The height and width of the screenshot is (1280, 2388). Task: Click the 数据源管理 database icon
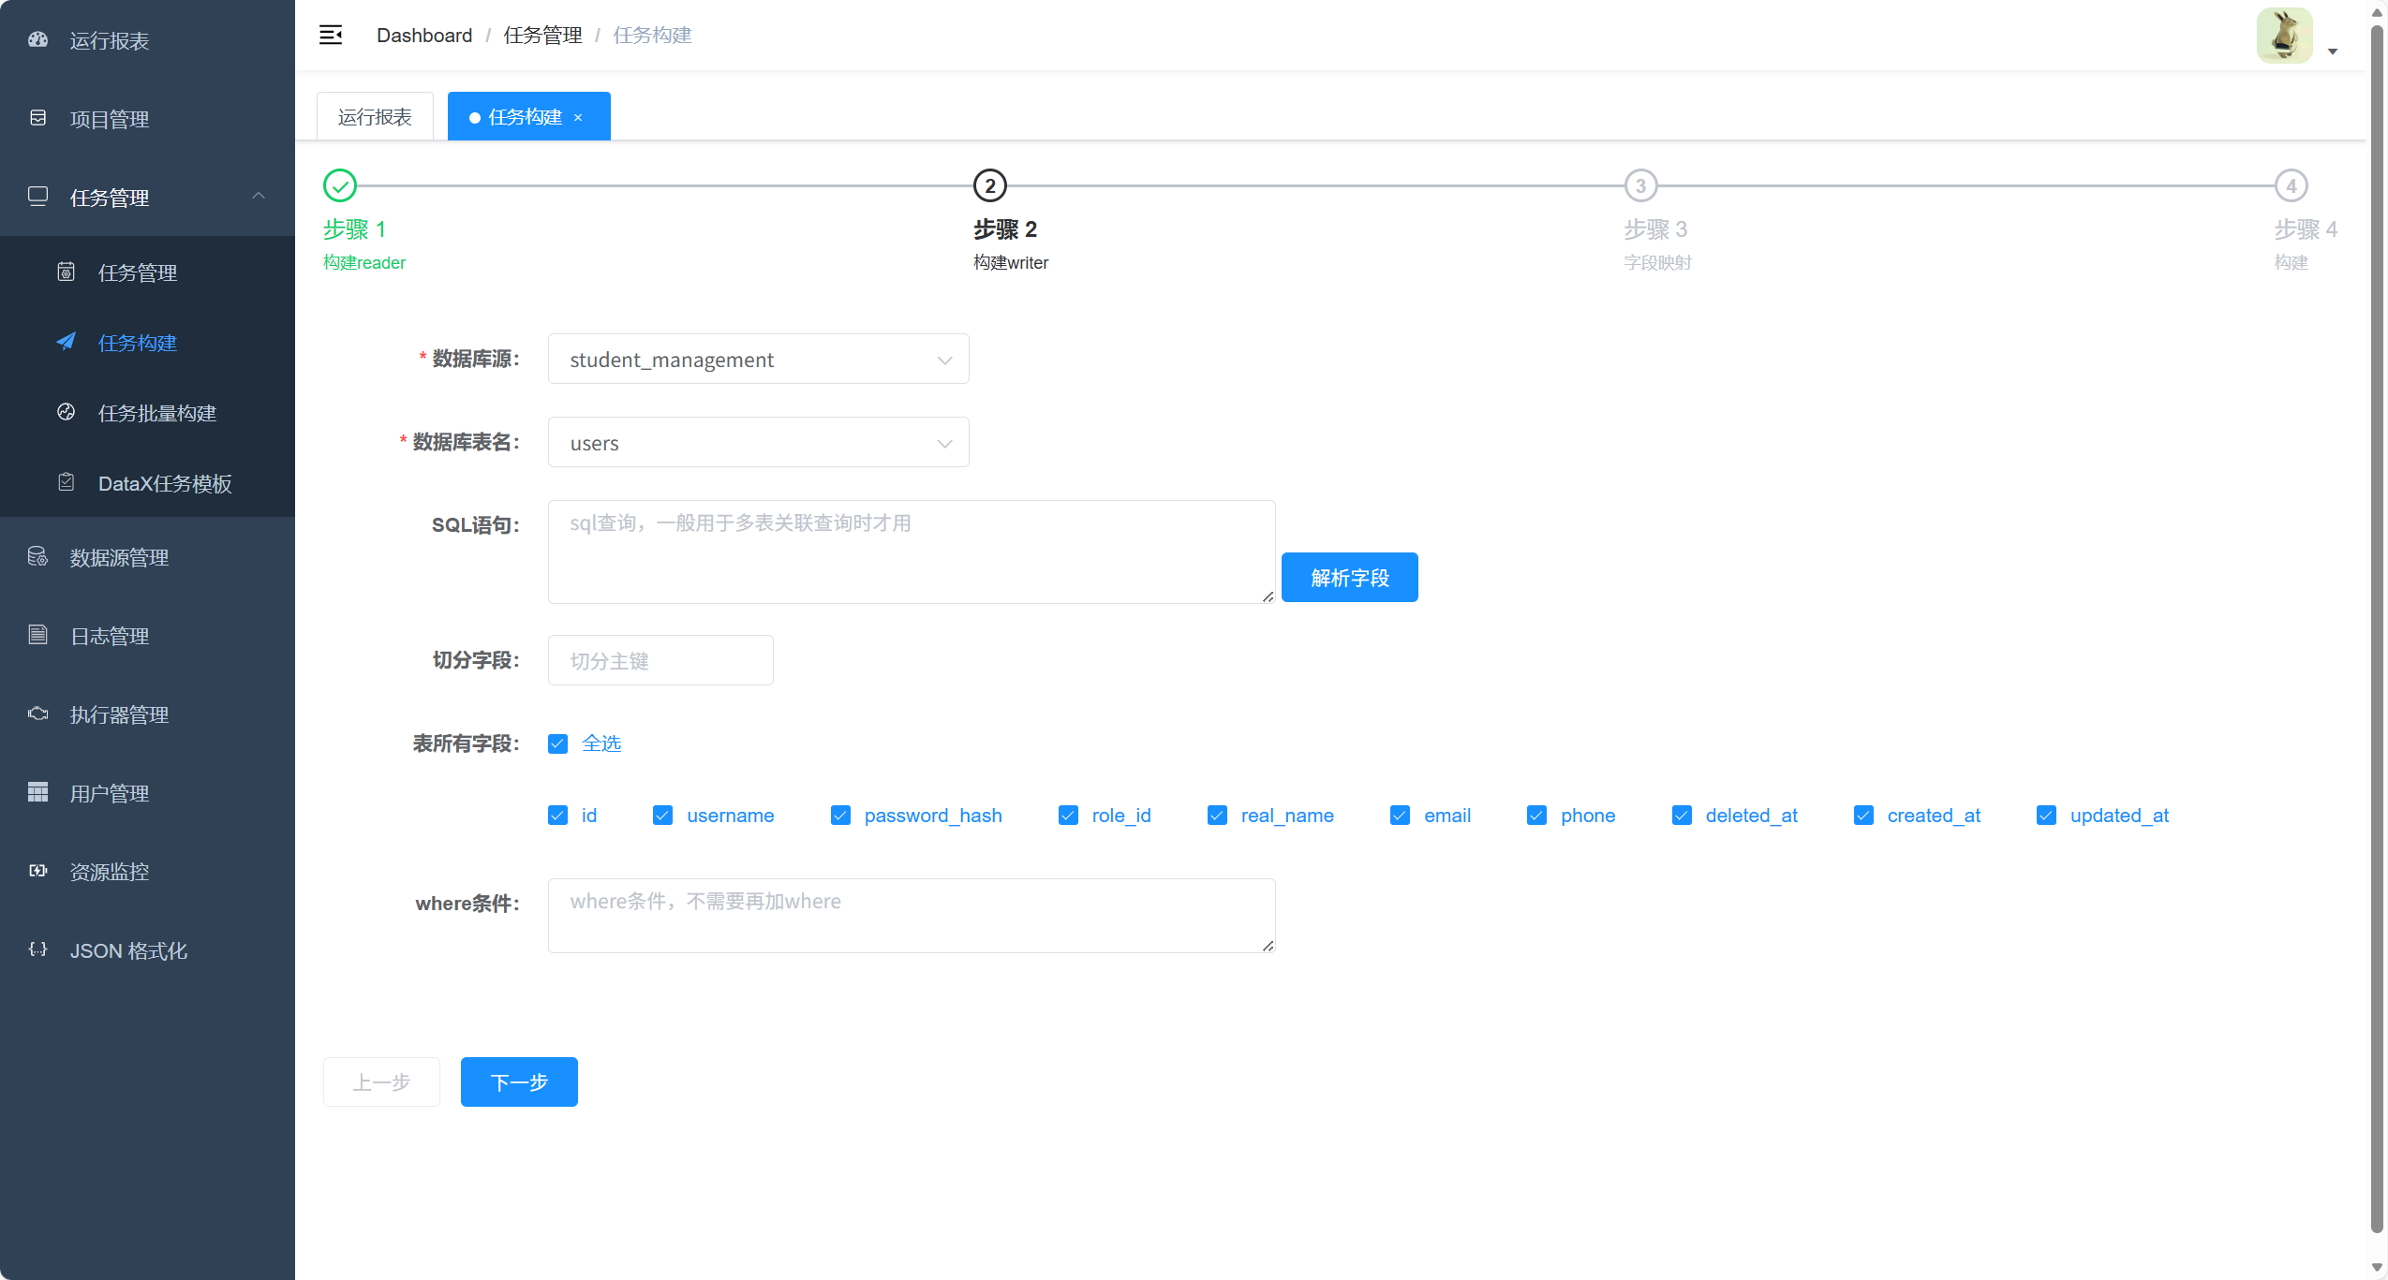37,557
